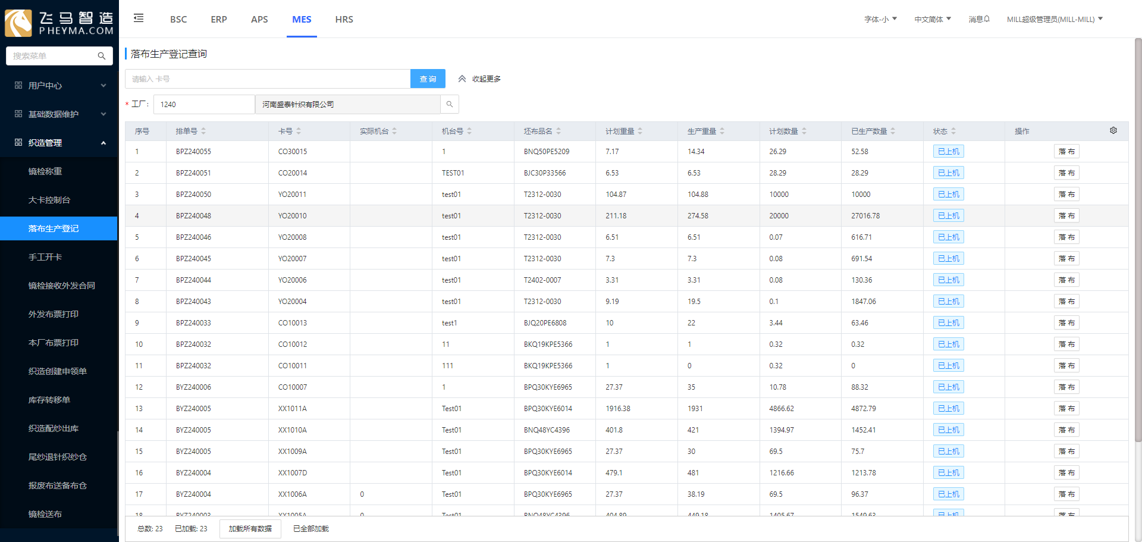Collapse more filters with 收起更多
This screenshot has height=542, width=1142.
coord(479,79)
